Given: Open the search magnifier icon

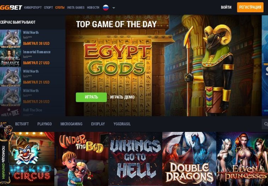Looking at the screenshot, I should [x=266, y=124].
